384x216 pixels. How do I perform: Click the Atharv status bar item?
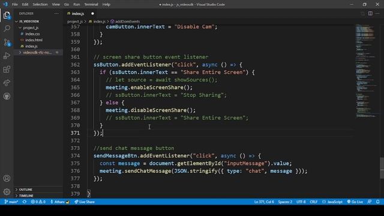click(x=60, y=202)
